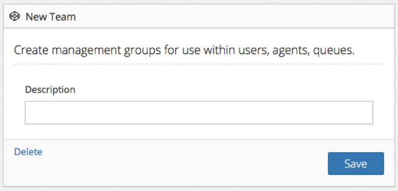Click the dashed divider below the instructions
The image size is (398, 191).
pos(199,64)
